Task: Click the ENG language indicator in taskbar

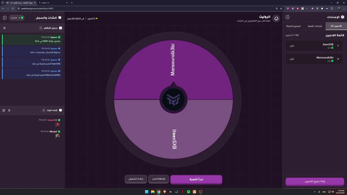Action: (x=324, y=192)
